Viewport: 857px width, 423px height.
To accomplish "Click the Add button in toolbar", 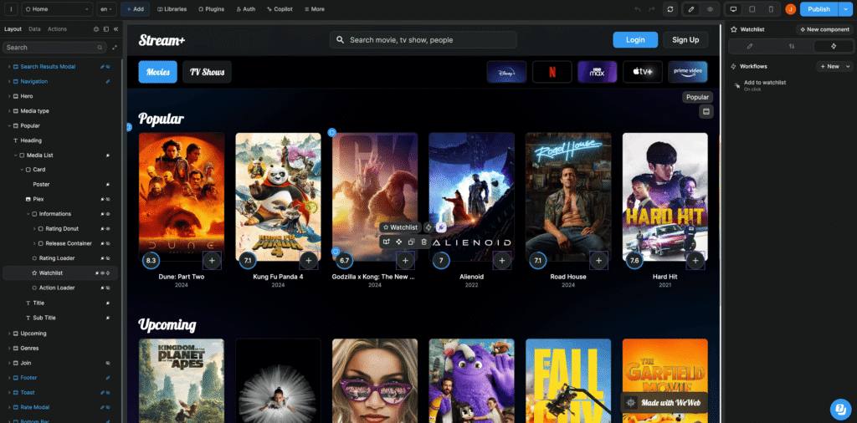I will tap(135, 9).
